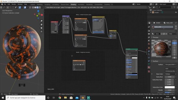178x100 pixels.
Task: Toggle viewport overlays
Action: click(x=25, y=7)
